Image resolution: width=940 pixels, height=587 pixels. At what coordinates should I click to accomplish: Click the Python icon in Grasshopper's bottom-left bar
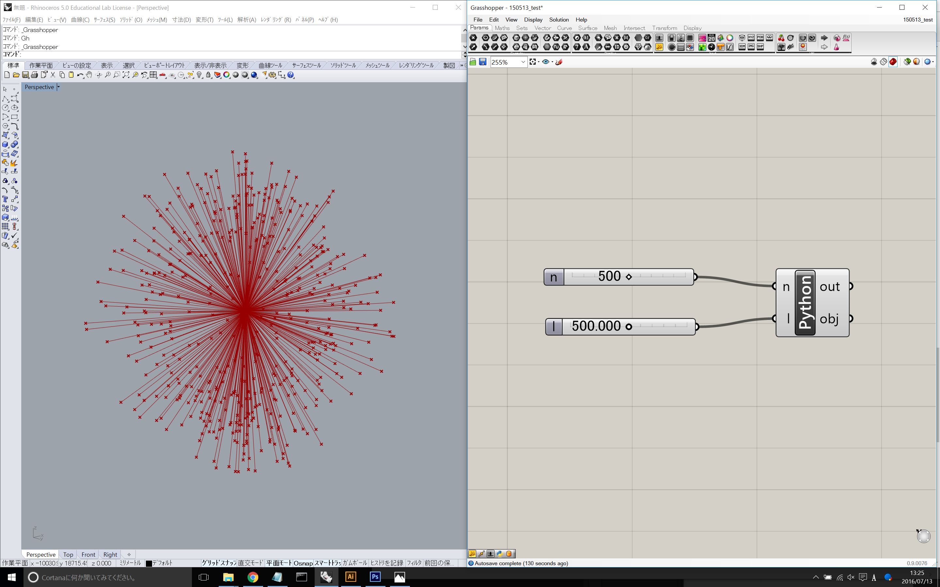click(x=500, y=554)
